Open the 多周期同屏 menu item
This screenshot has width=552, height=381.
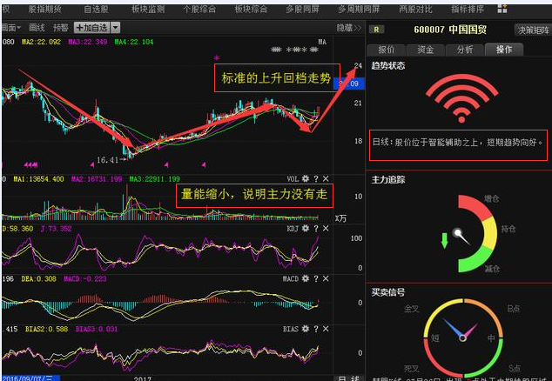(359, 10)
